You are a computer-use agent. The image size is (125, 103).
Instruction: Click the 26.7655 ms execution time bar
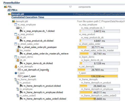coord(98,70)
